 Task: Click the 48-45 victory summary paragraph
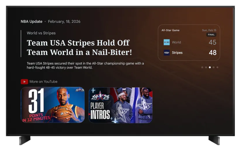point(85,65)
